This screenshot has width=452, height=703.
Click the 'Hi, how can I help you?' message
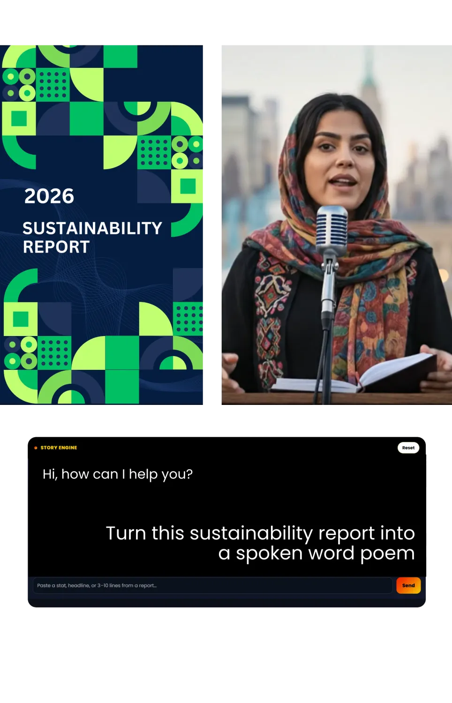[x=118, y=474]
